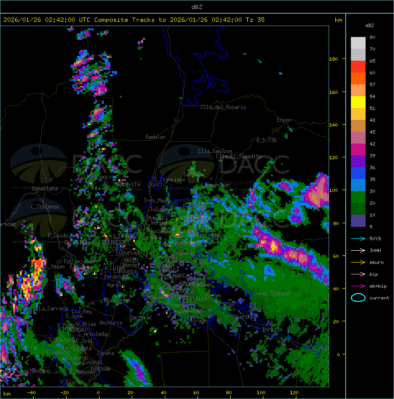The width and height of the screenshot is (394, 399).
Task: Choose the bright green band in dBZ legend
Action: point(358,197)
